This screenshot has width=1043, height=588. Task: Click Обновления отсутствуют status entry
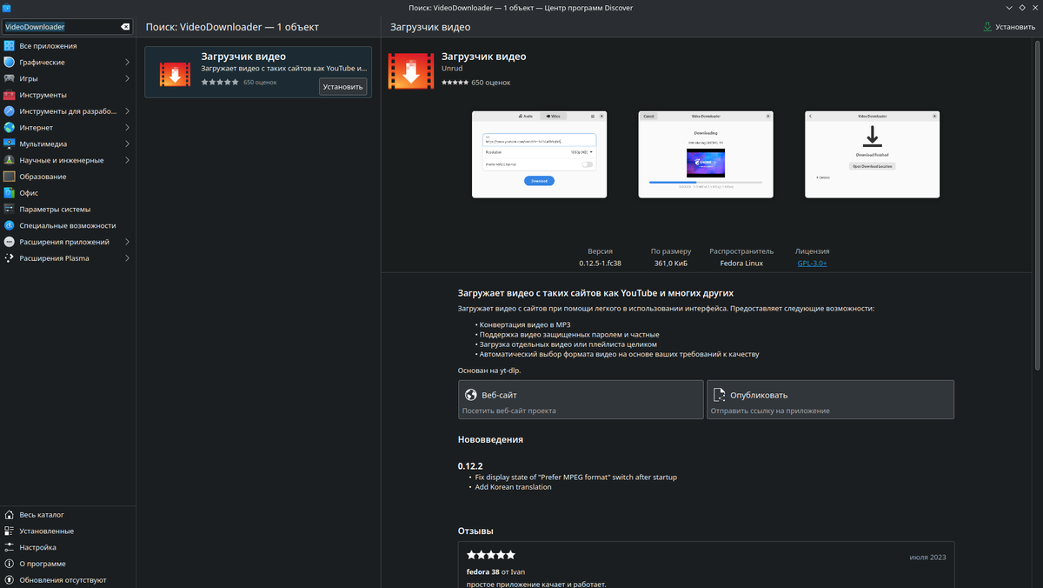68,579
